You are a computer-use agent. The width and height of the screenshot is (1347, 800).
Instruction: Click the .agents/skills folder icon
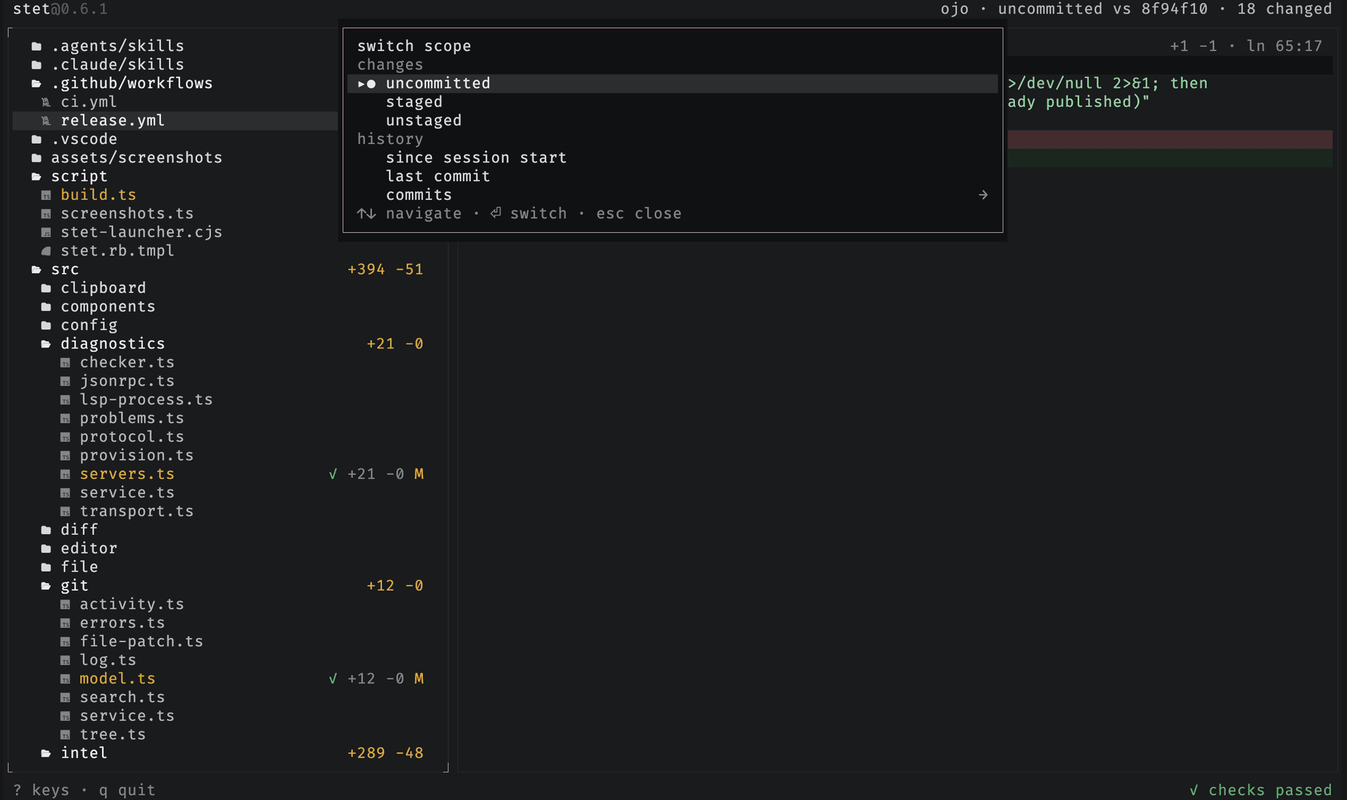37,46
